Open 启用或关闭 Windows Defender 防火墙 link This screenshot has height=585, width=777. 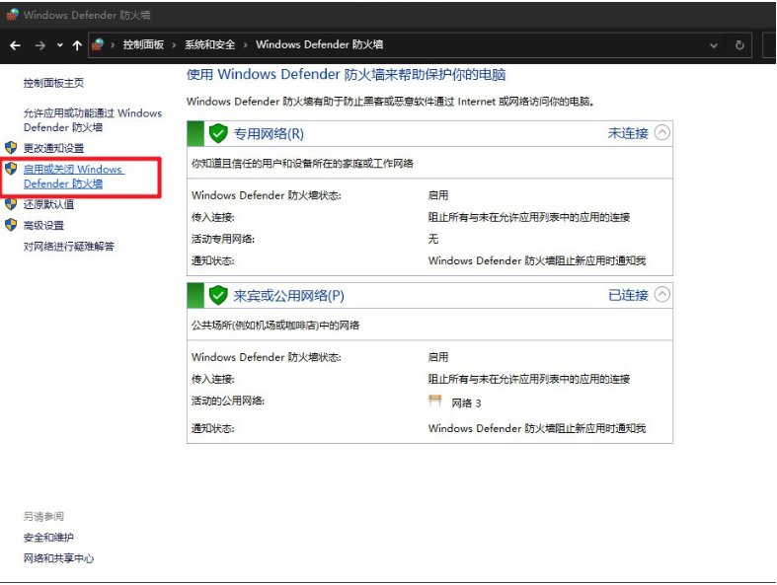coord(72,177)
